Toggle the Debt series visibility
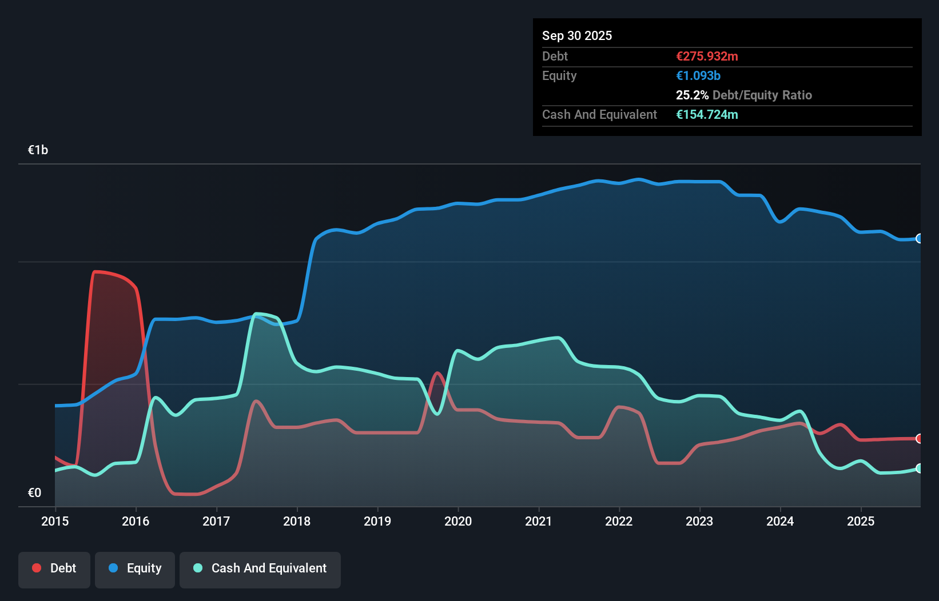 click(x=54, y=568)
